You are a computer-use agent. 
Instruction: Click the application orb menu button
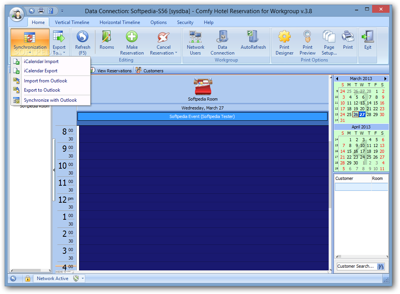pyautogui.click(x=17, y=14)
